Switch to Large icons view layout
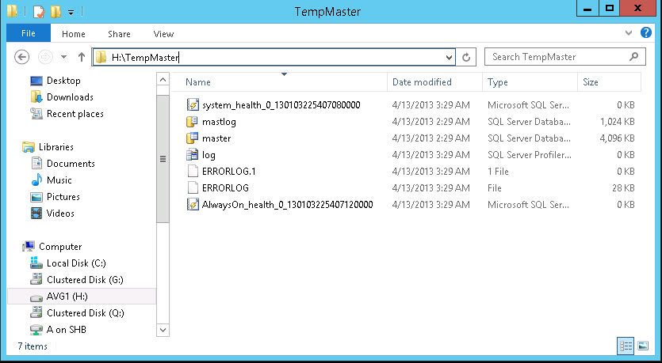Image resolution: width=662 pixels, height=363 pixels. coord(643,346)
